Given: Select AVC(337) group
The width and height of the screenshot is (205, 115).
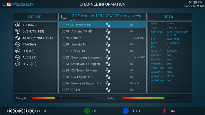Looking at the screenshot, I should point(35,57).
